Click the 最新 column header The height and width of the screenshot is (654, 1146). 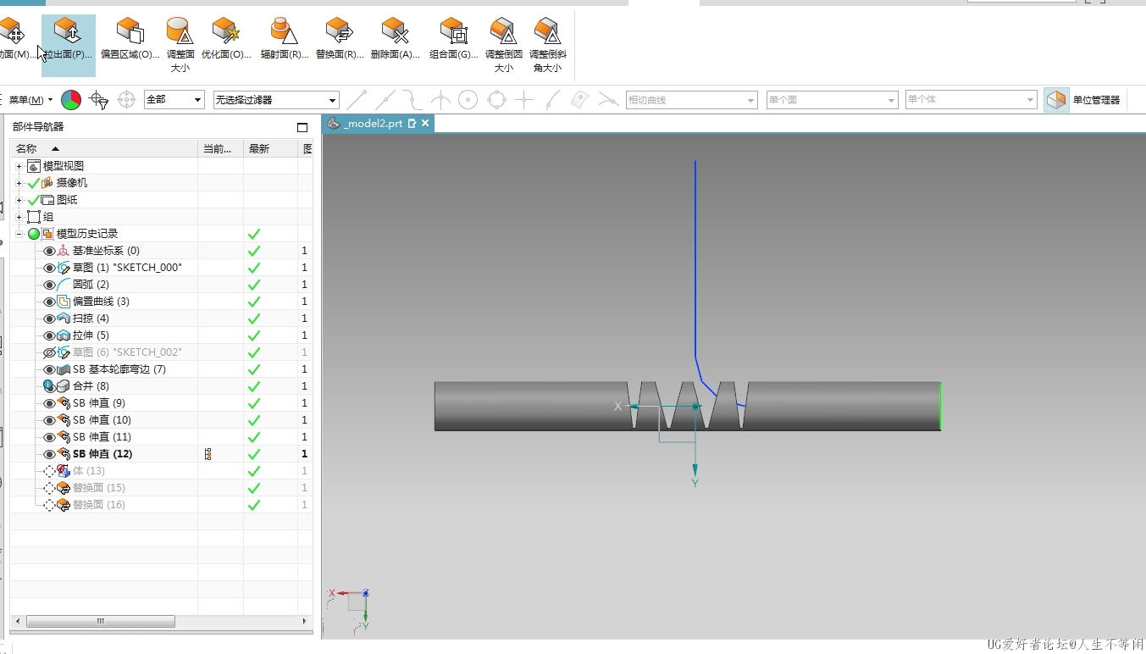pyautogui.click(x=269, y=148)
